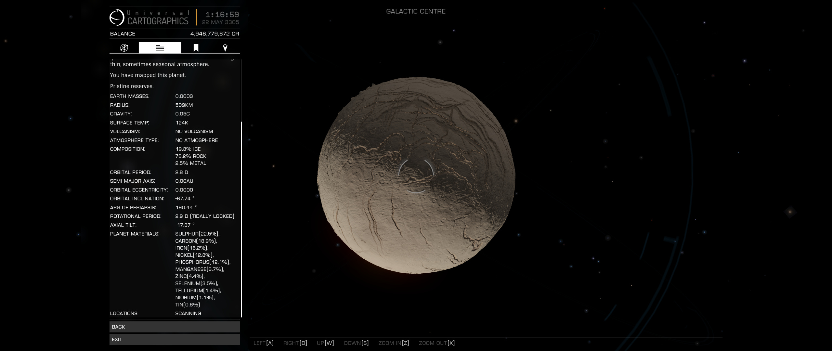Click the 19.3% ICE composition line

point(188,149)
